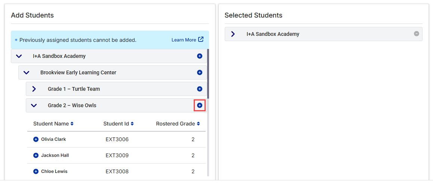Collapse Brookview Early Learning Center
Viewport: 433px width, 183px height.
[x=26, y=72]
